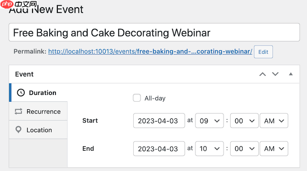
Task: Open the Start hour dropdown showing 09
Action: (209, 121)
